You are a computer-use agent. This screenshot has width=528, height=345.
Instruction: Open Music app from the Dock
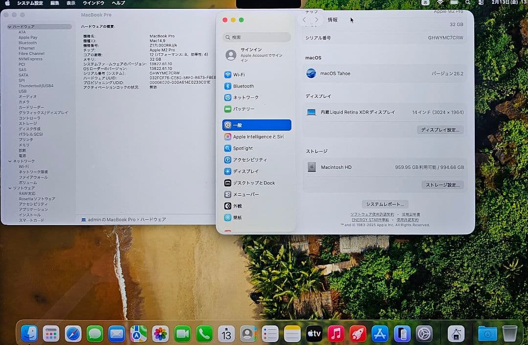(x=336, y=334)
